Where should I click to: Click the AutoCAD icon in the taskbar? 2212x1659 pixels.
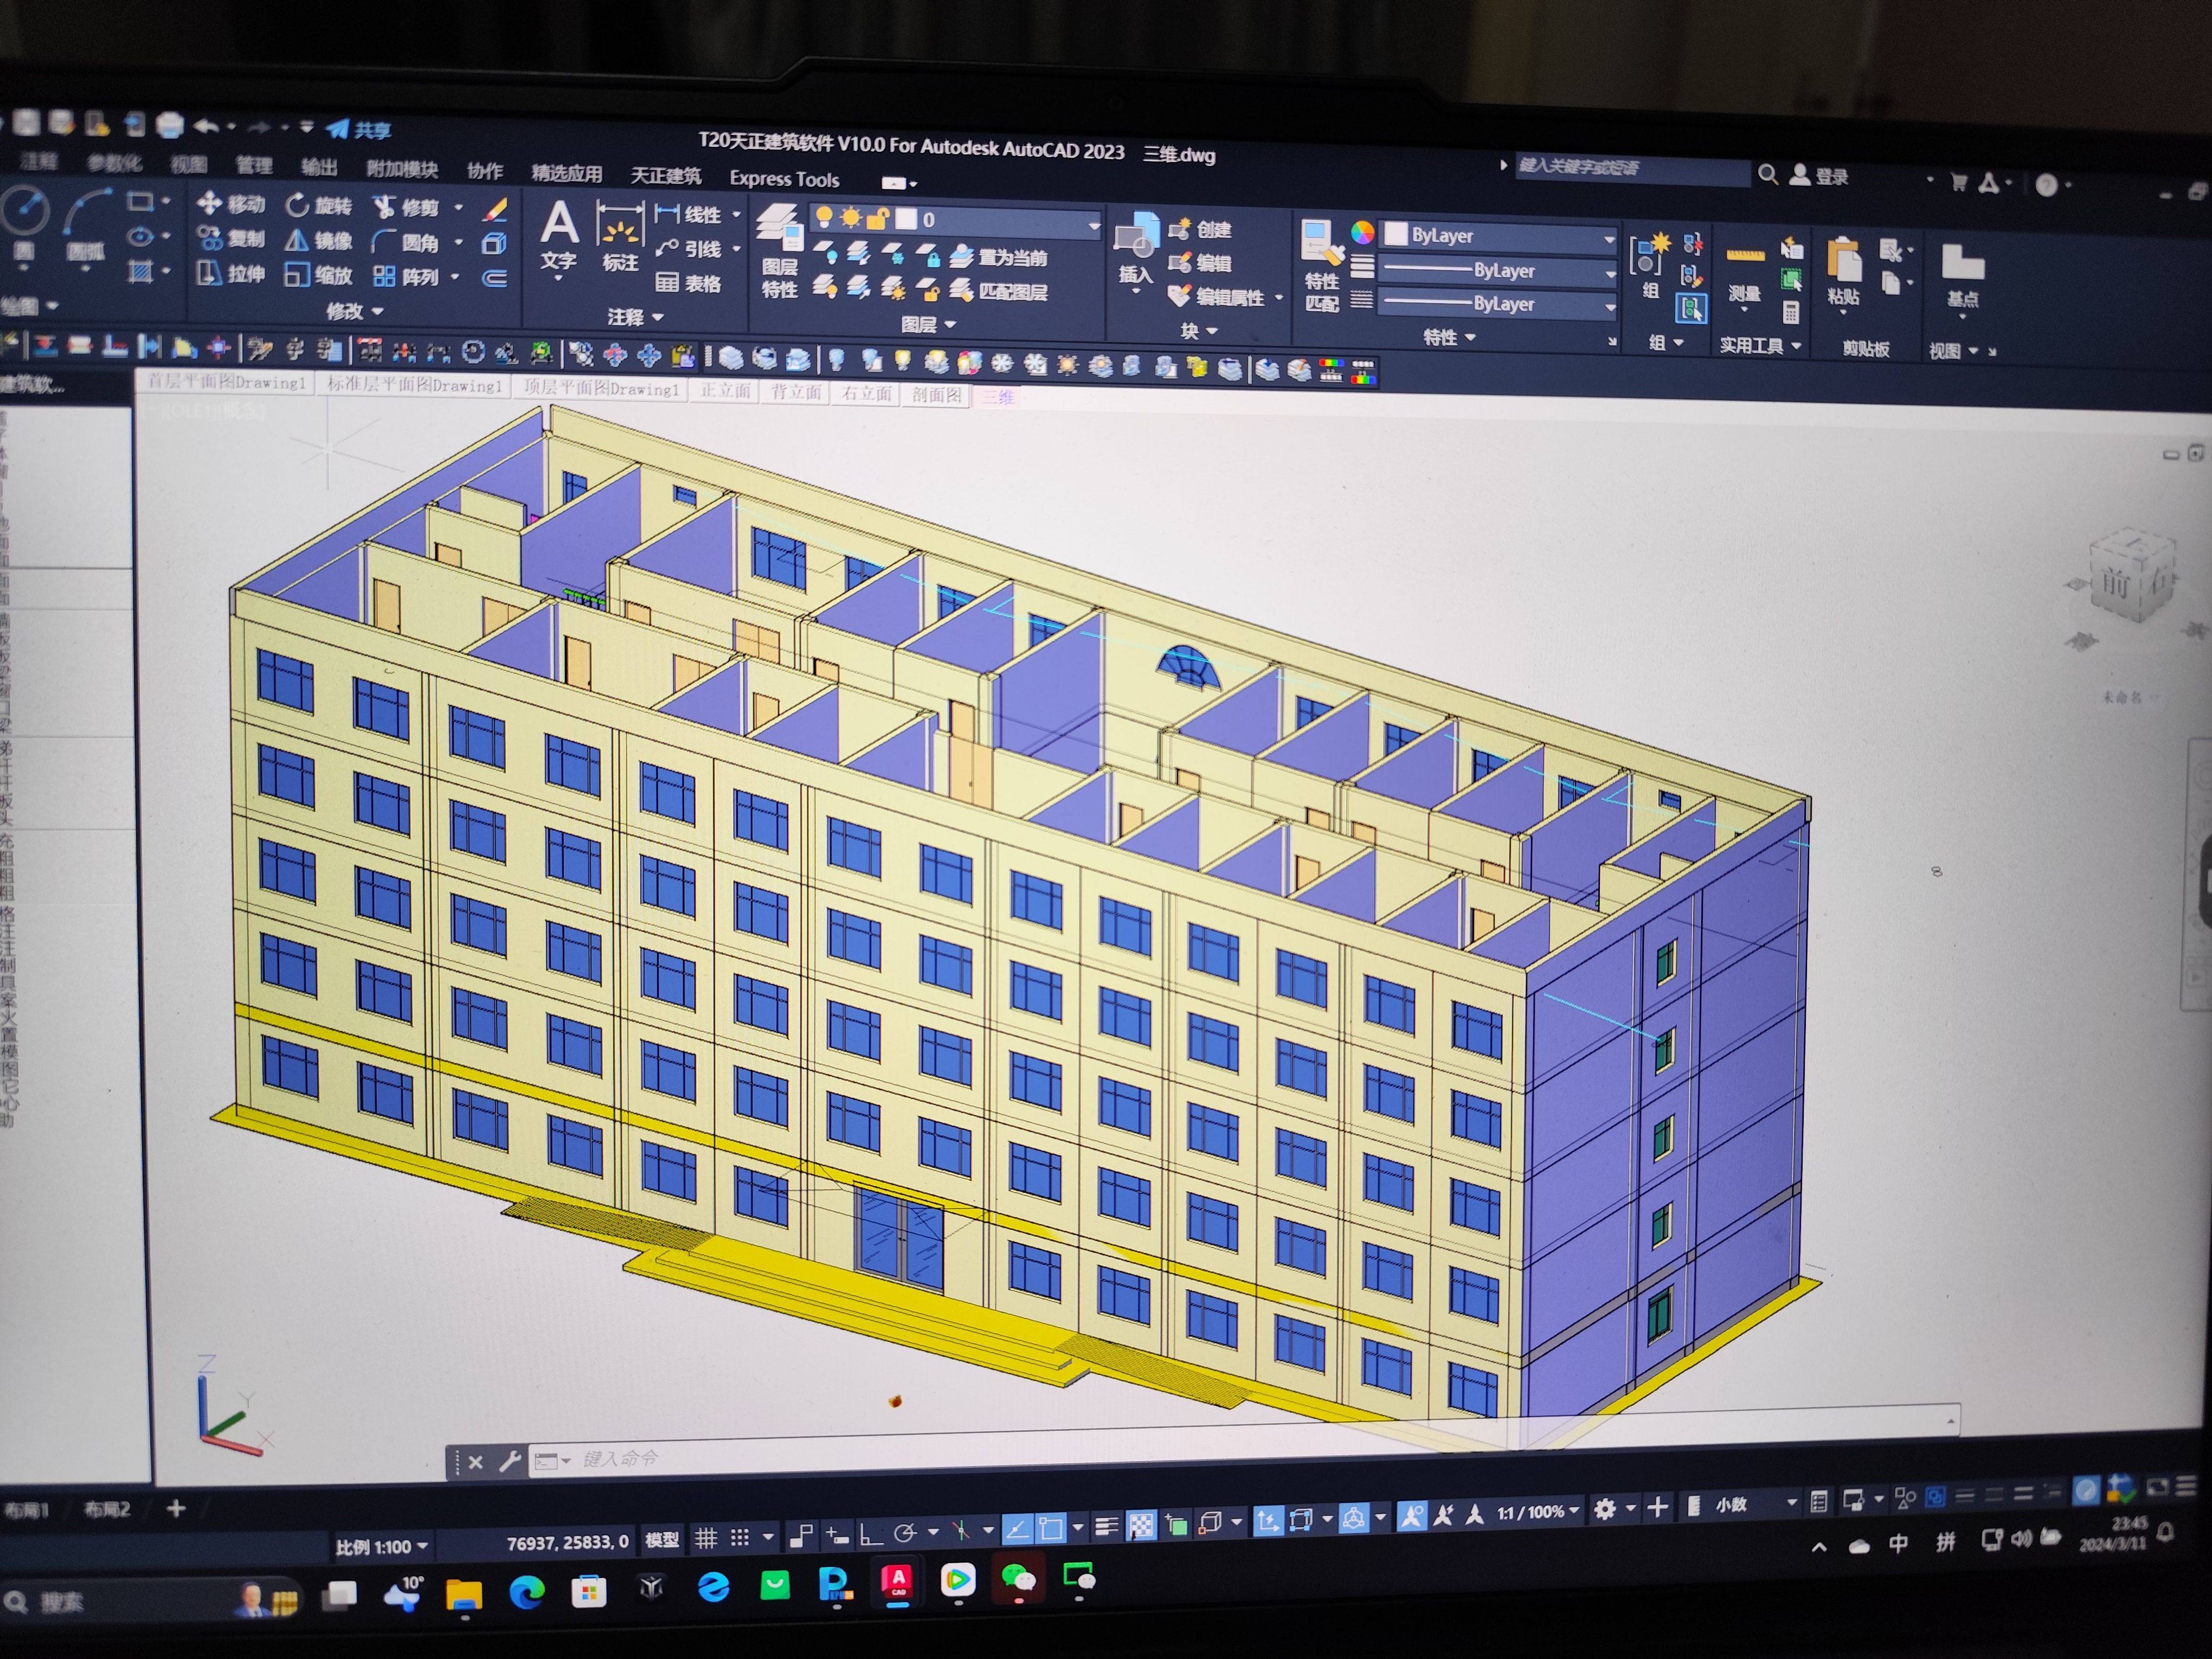[897, 1582]
